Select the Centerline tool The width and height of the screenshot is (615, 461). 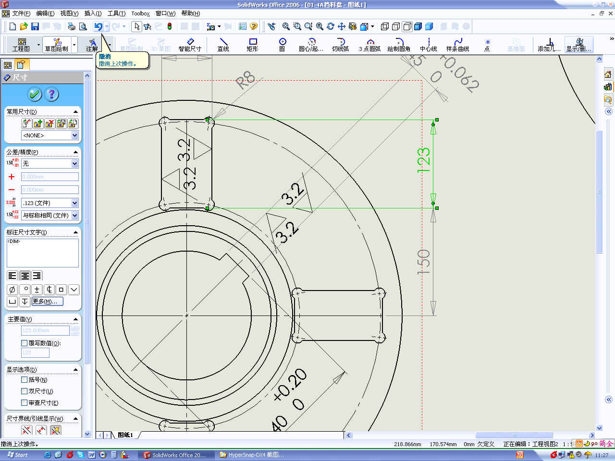coord(428,44)
